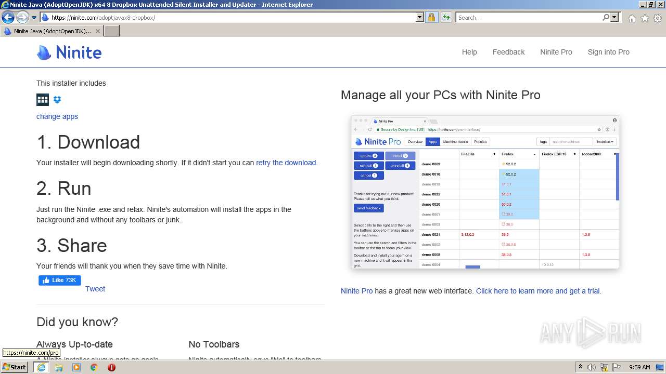Screen dimensions: 666x374
Task: Follow the change apps link
Action: coord(57,116)
